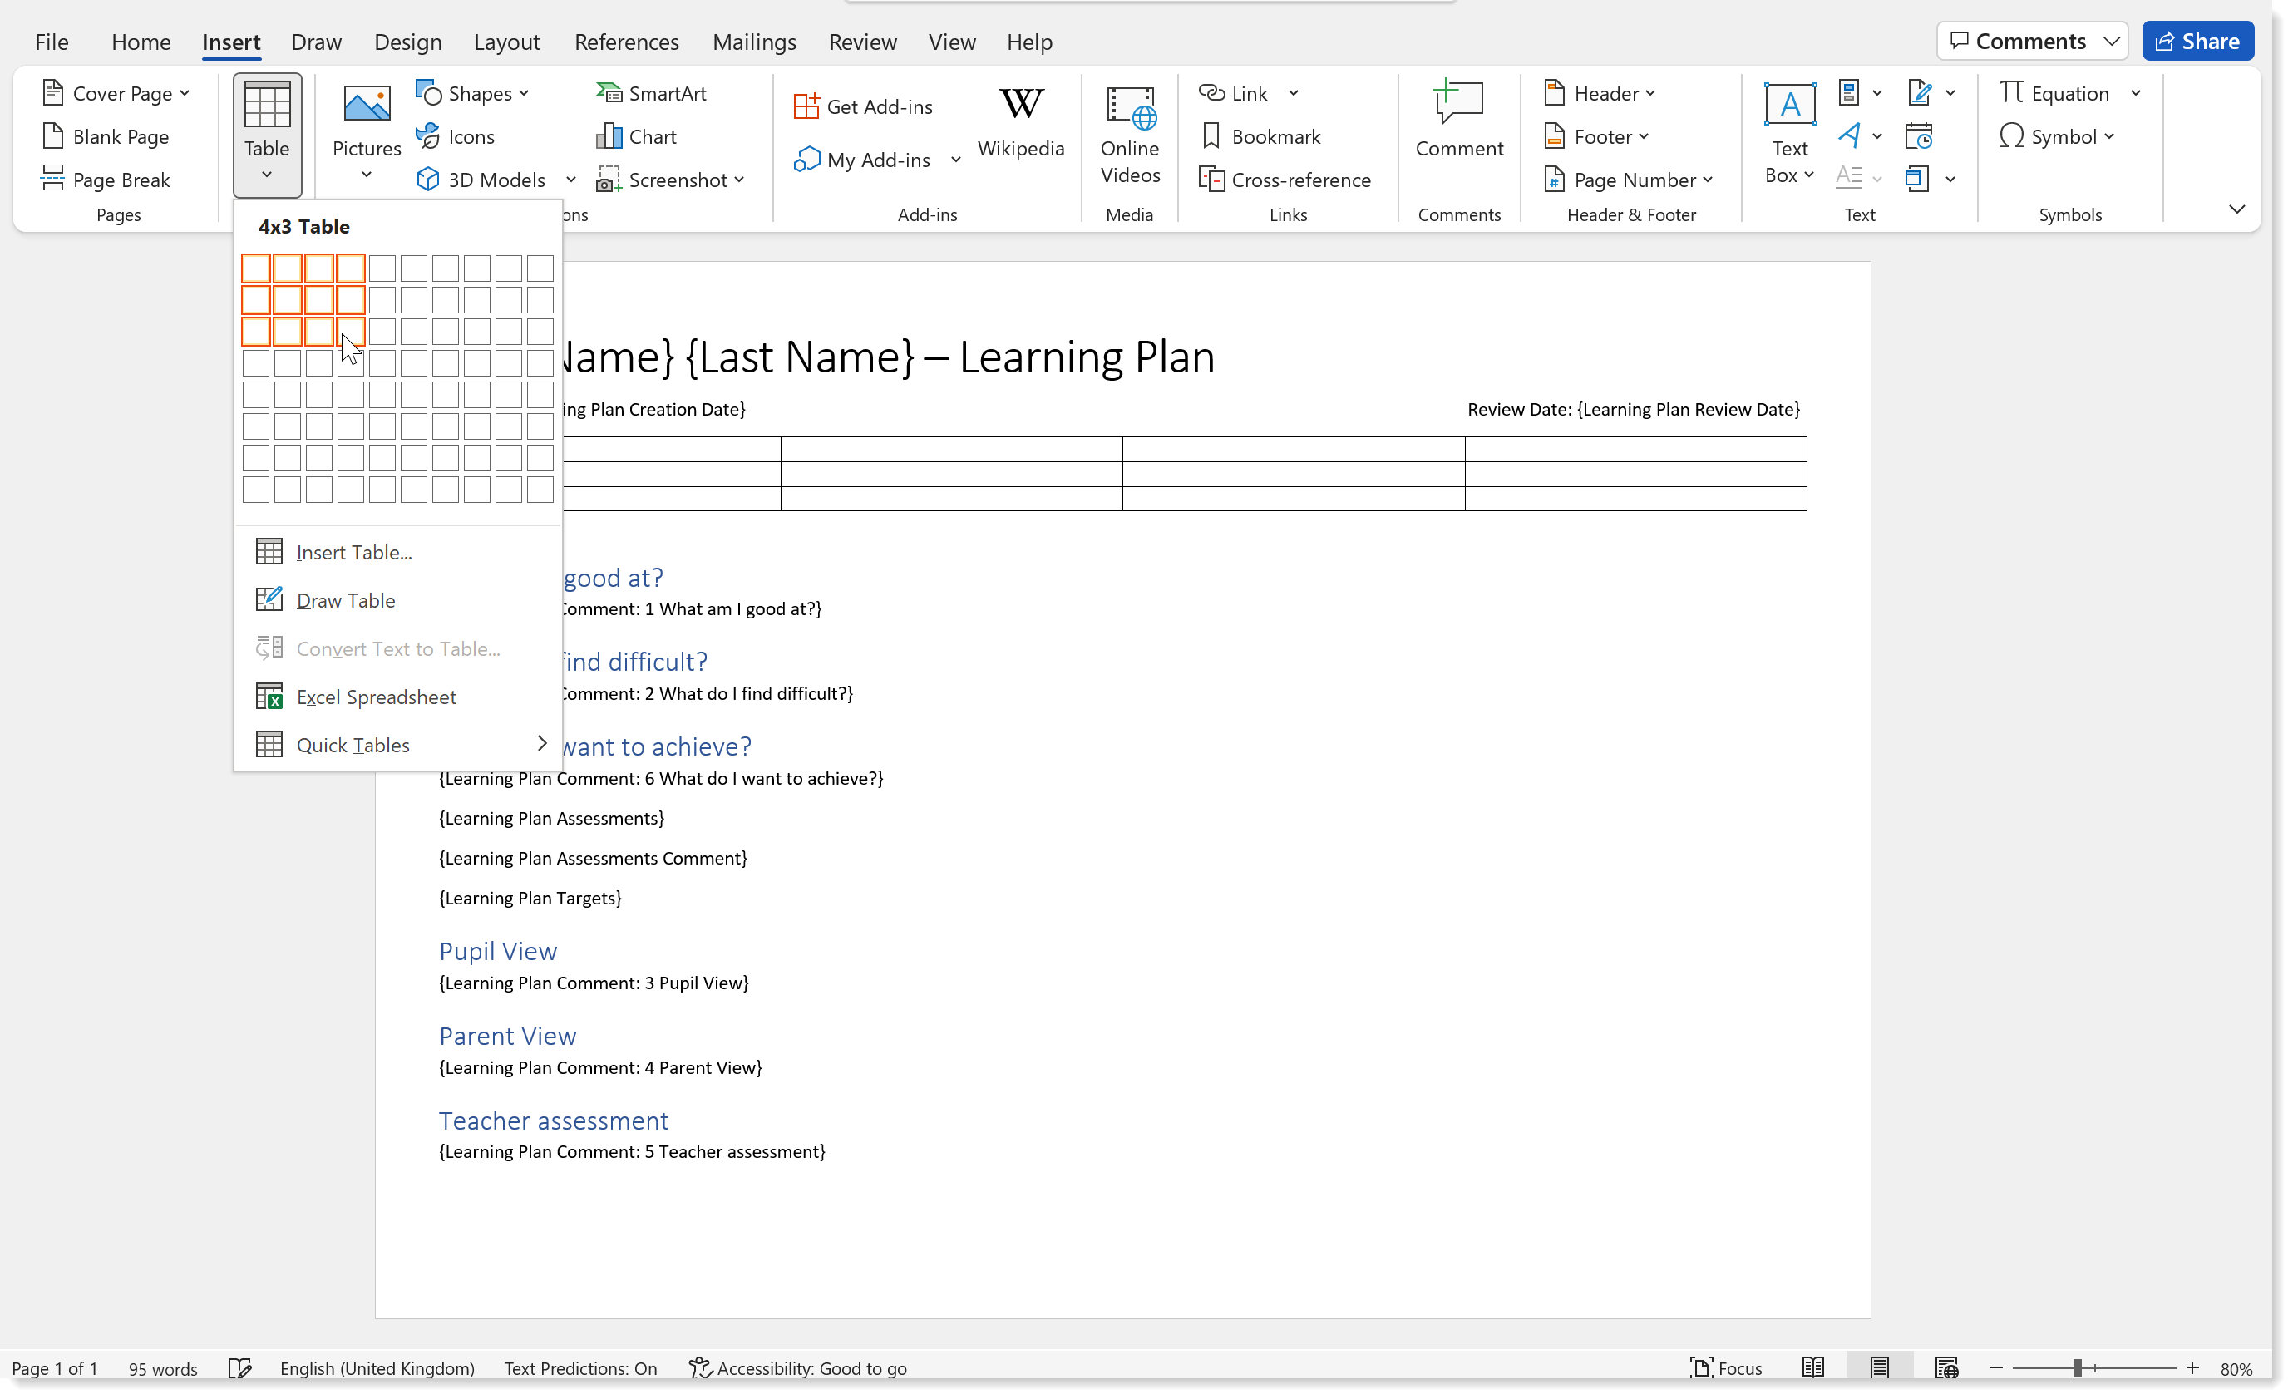Expand the Header dropdown
2293x1399 pixels.
(x=1651, y=93)
